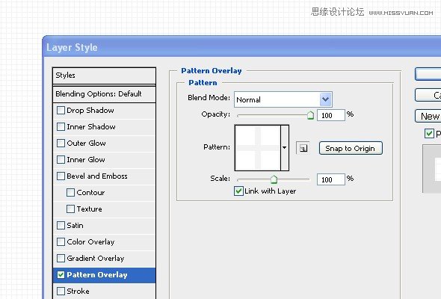The image size is (441, 299).
Task: Click the pattern preview swatch
Action: coord(258,148)
